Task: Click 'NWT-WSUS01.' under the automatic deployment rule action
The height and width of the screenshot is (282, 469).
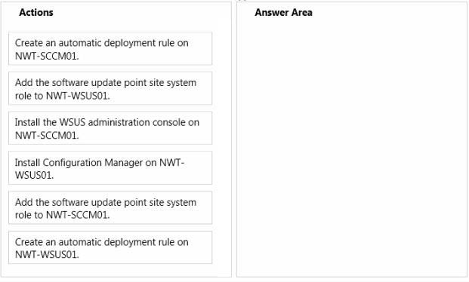Action: [47, 255]
